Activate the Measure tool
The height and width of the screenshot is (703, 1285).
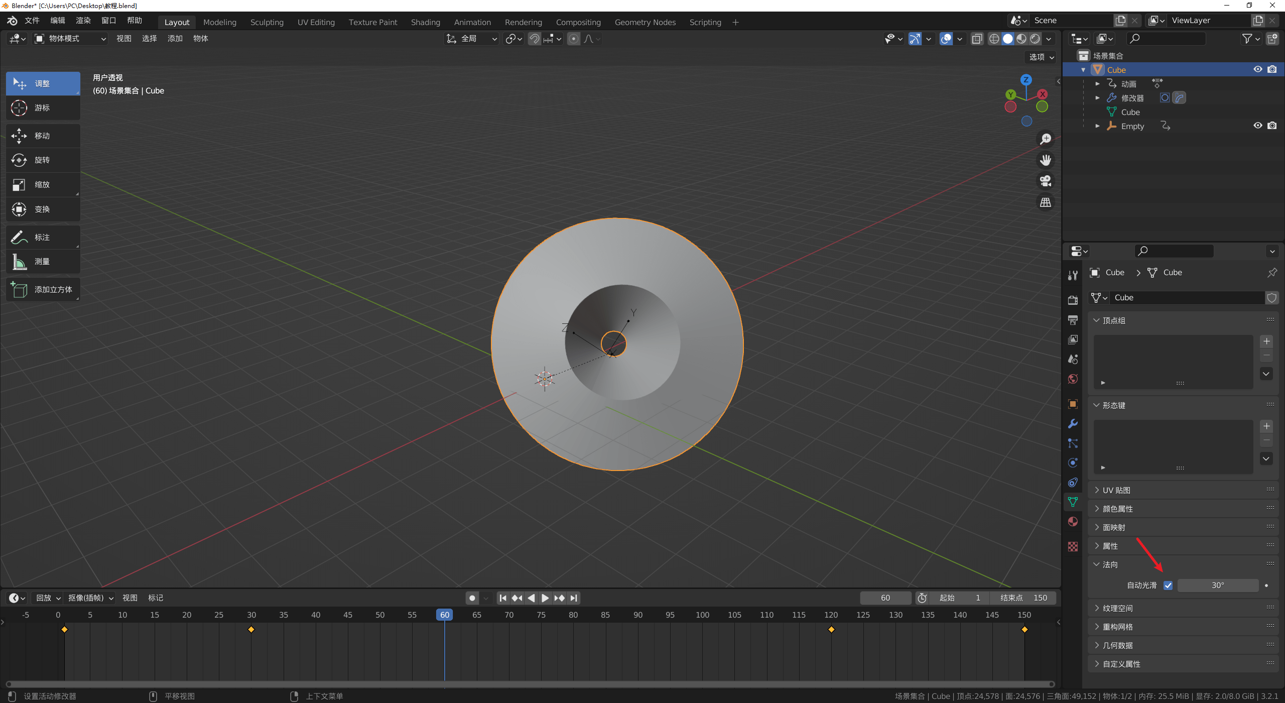(43, 261)
